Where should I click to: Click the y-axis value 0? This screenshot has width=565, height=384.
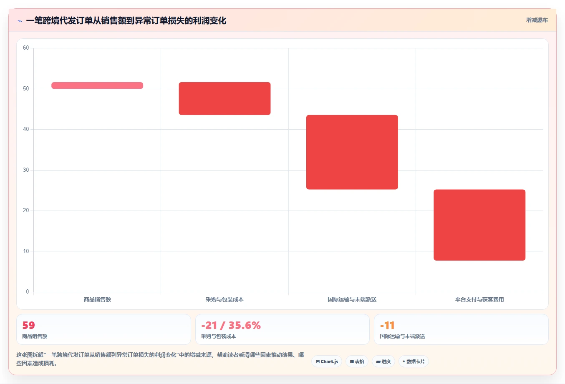point(28,292)
